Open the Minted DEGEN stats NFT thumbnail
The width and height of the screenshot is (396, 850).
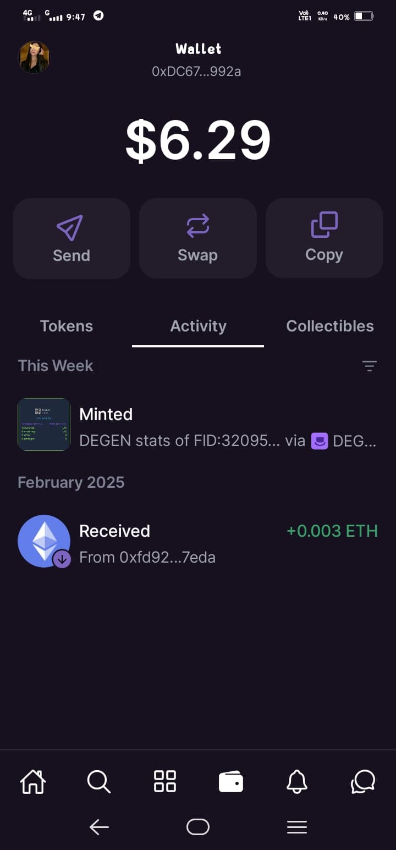click(44, 424)
